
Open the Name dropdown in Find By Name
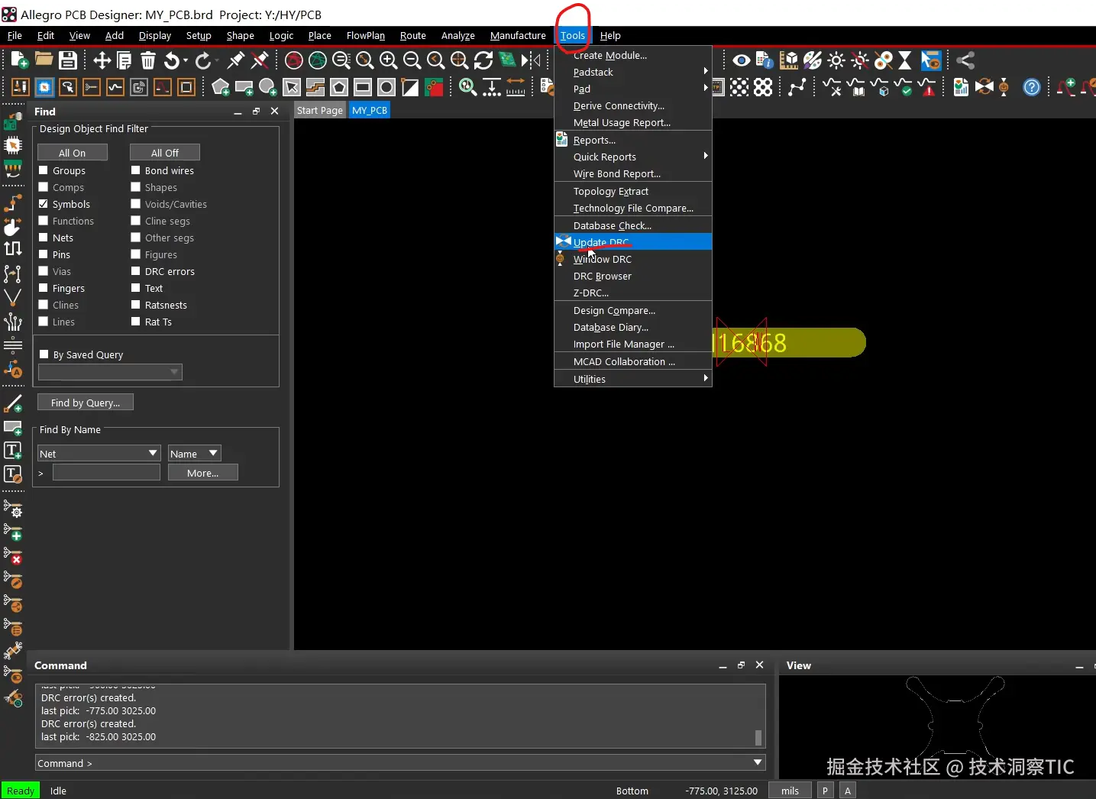coord(194,454)
